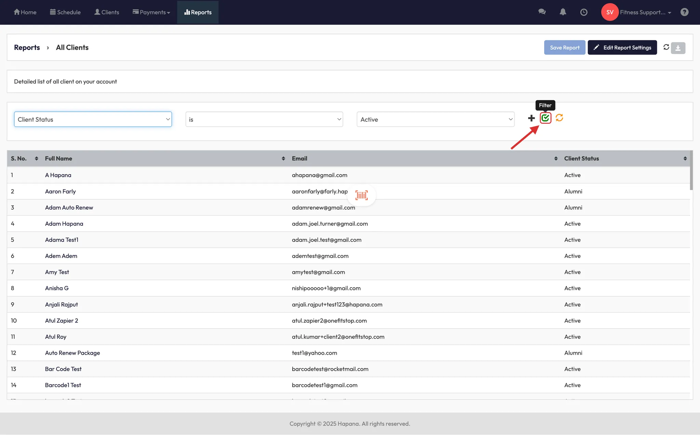Click the plus icon to add filter

pyautogui.click(x=531, y=118)
